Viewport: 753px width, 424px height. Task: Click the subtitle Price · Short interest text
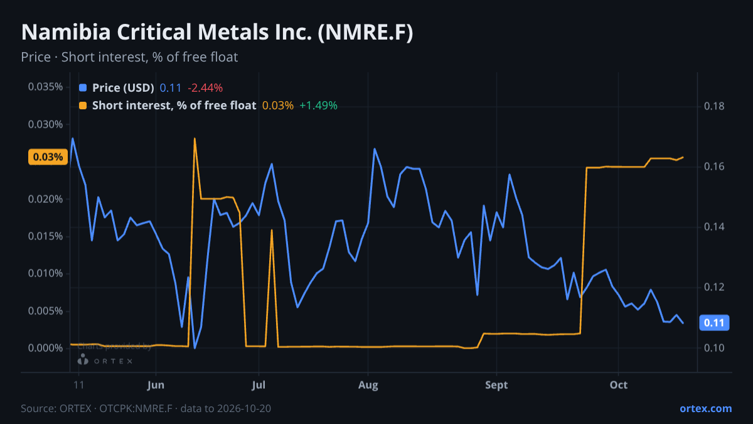pyautogui.click(x=129, y=57)
